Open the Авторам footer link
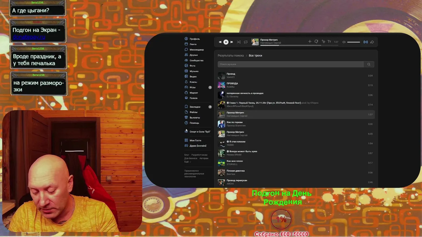 (204, 158)
